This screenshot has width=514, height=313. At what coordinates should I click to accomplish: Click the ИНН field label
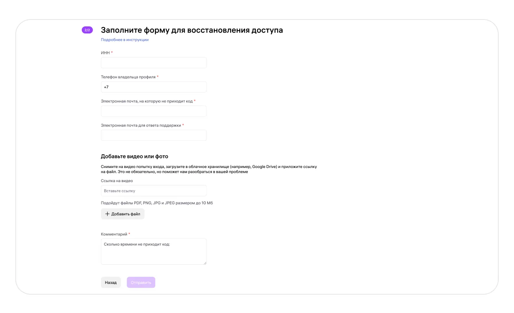coord(105,53)
